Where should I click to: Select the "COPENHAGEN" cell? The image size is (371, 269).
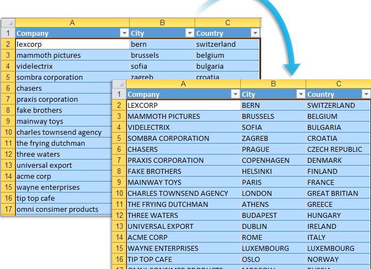(273, 160)
